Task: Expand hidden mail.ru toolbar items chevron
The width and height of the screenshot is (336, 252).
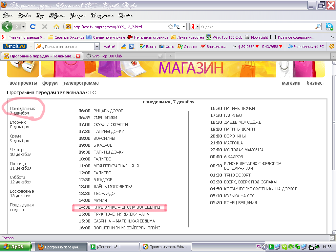Action: click(x=234, y=47)
